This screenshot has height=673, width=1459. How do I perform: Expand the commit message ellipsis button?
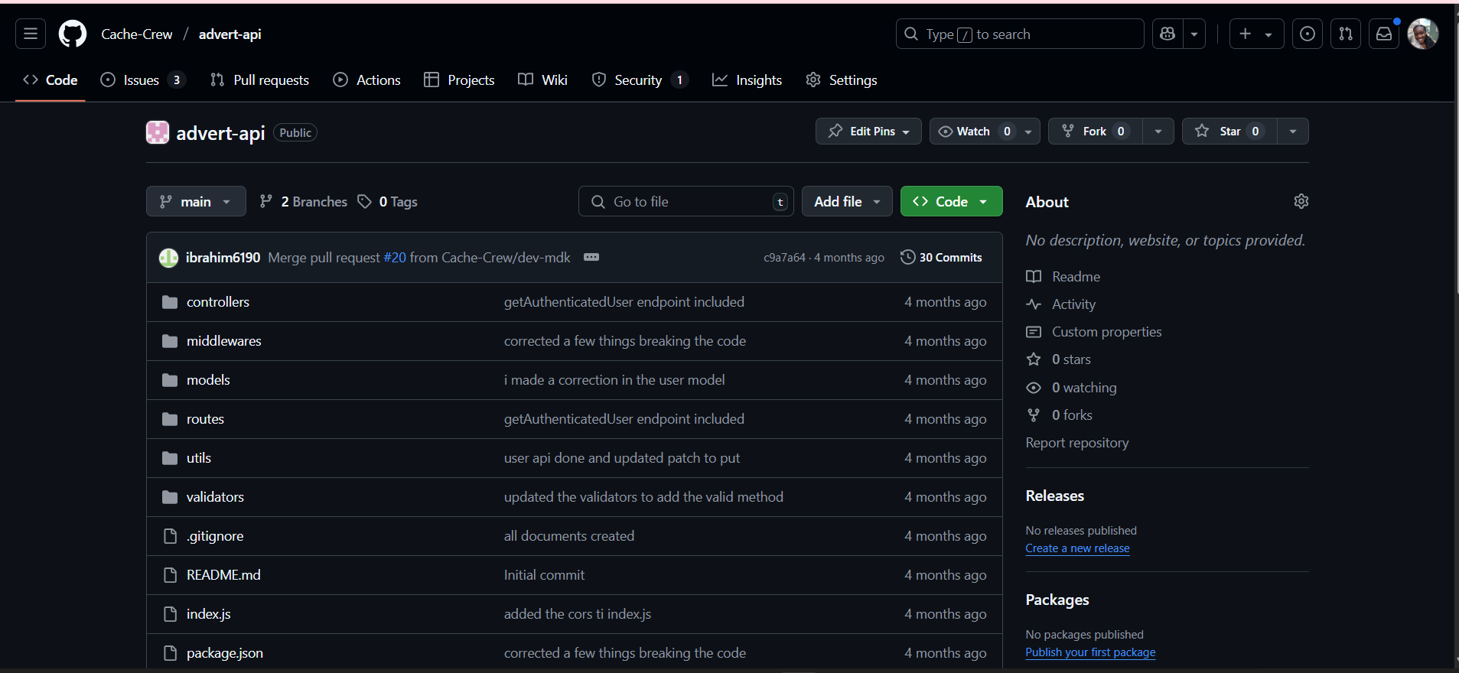pos(591,257)
